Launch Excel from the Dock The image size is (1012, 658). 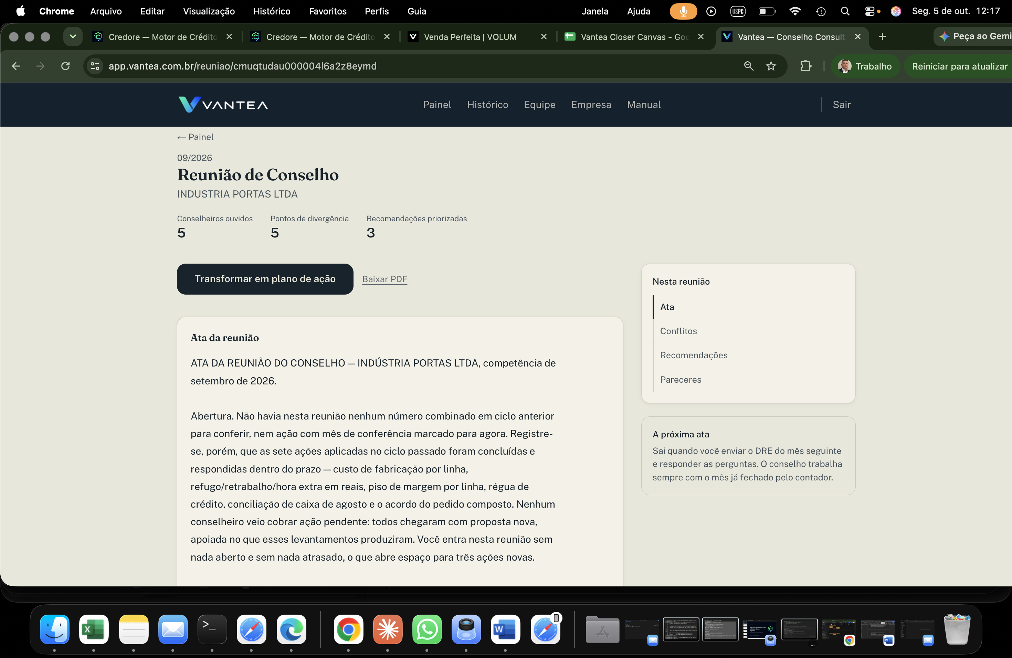tap(94, 629)
